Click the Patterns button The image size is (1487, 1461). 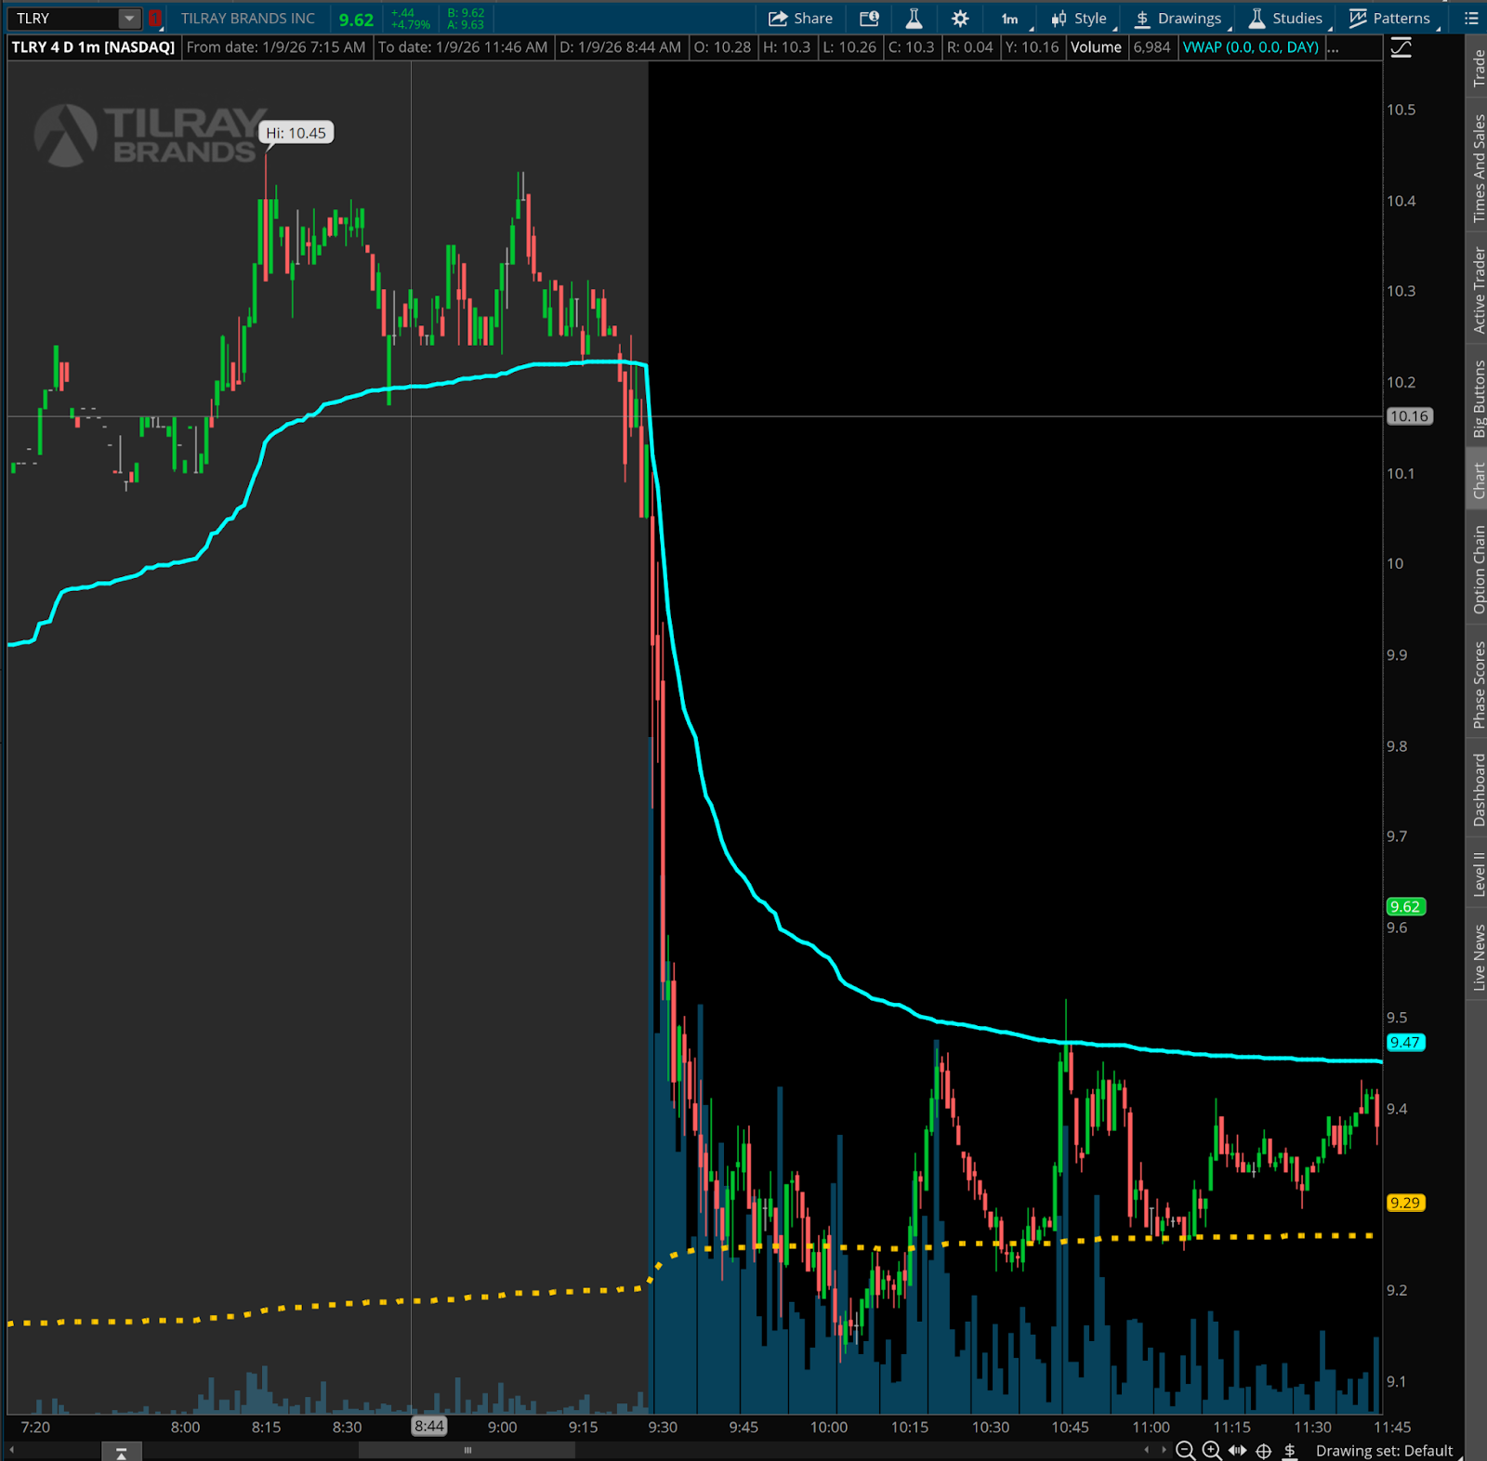coord(1390,19)
